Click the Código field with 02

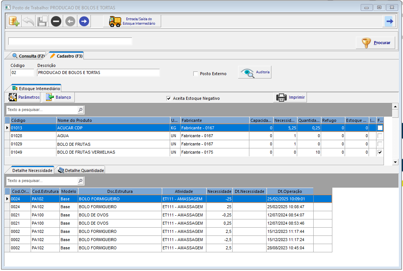22,73
